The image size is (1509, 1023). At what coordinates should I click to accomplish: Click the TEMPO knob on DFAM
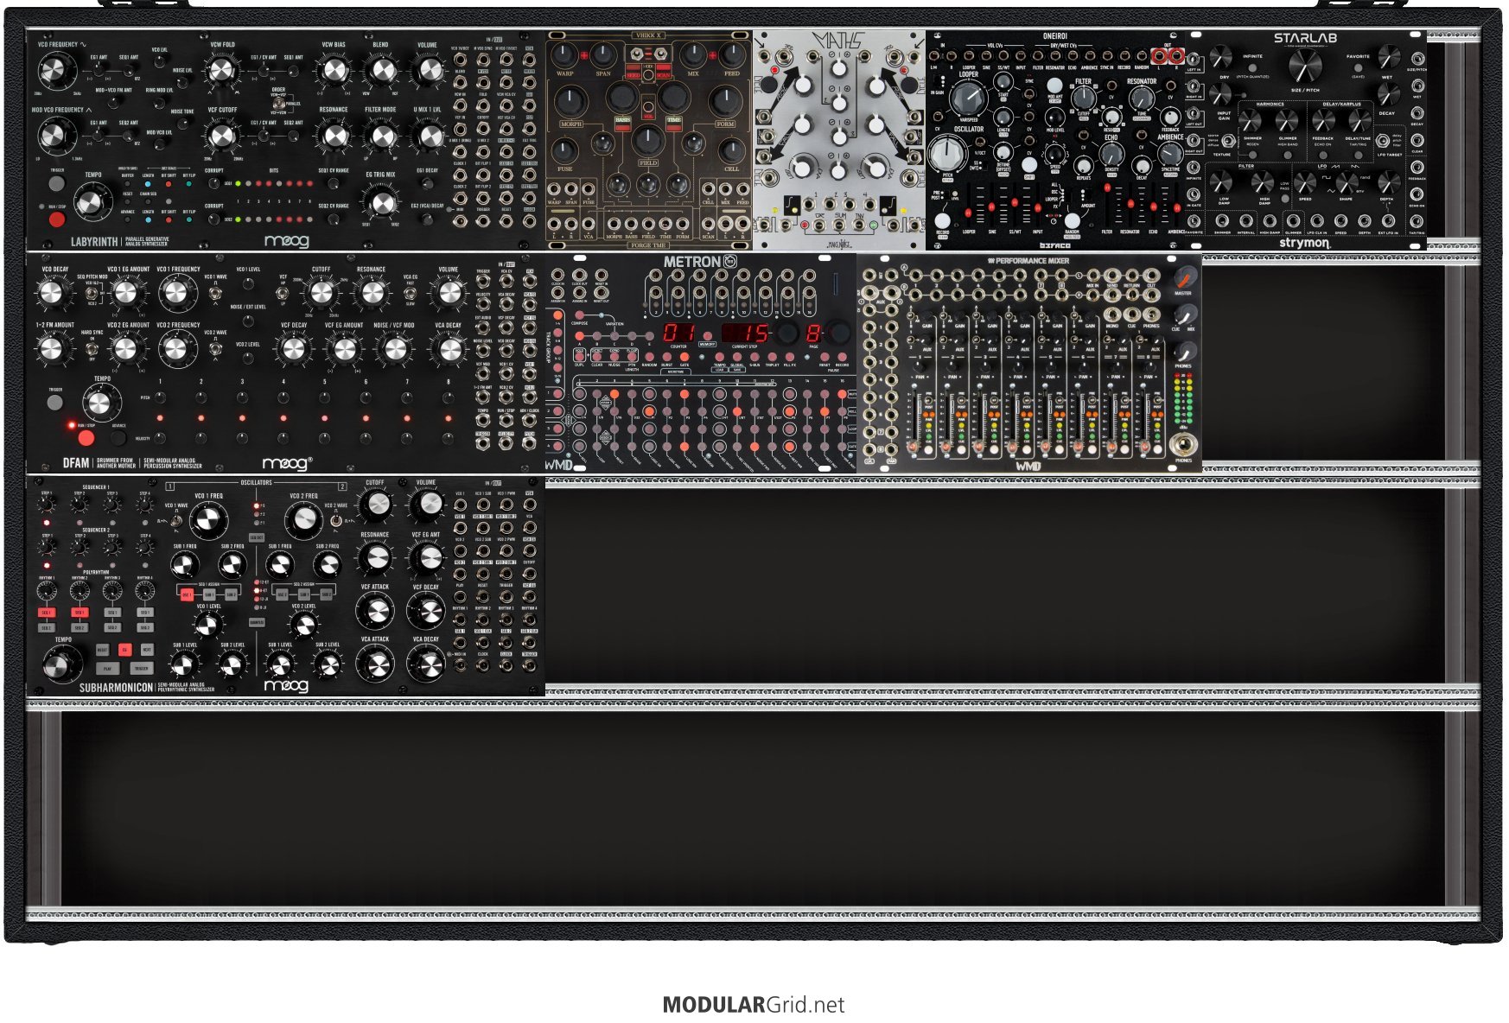point(100,403)
